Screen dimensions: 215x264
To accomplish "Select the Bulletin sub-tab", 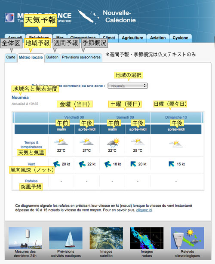I will (52, 58).
